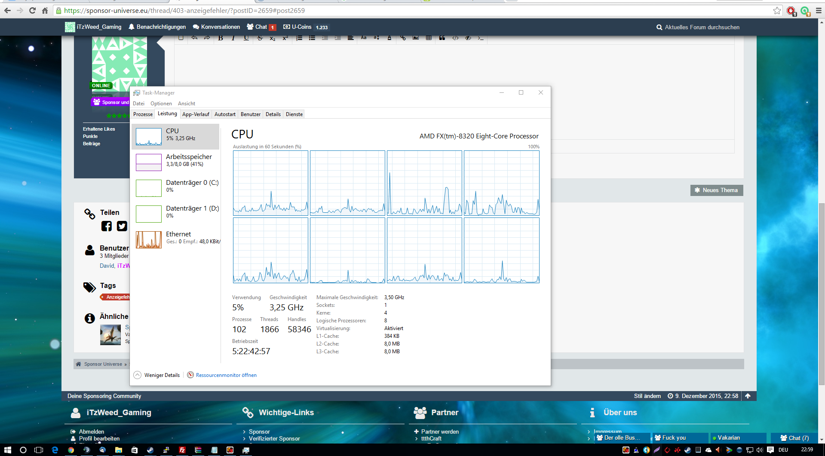Collapse Task Manager with Weniger Details
Screen dimensions: 825x456
(x=157, y=375)
